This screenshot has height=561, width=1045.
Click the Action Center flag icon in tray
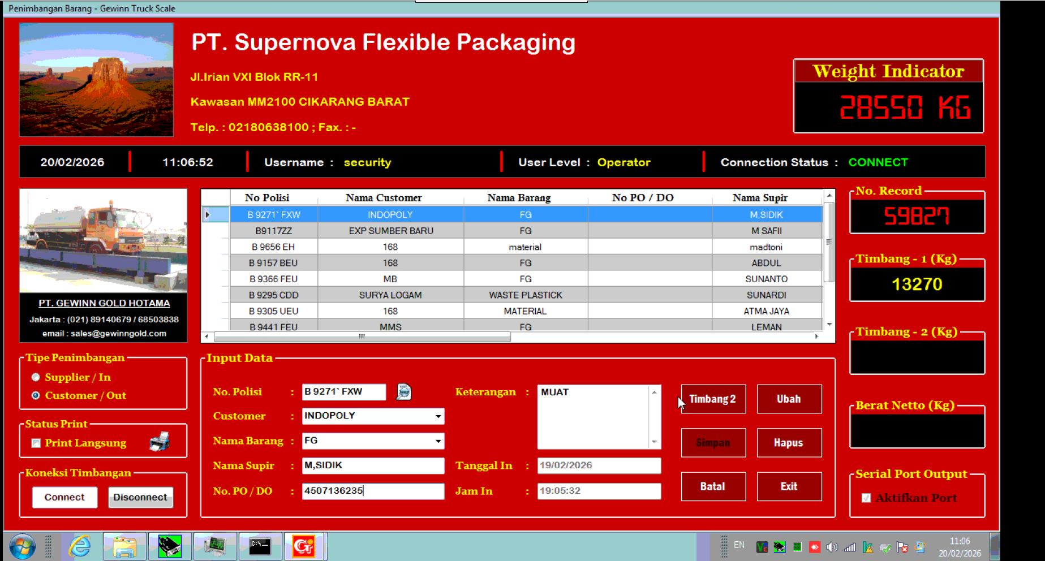(902, 547)
